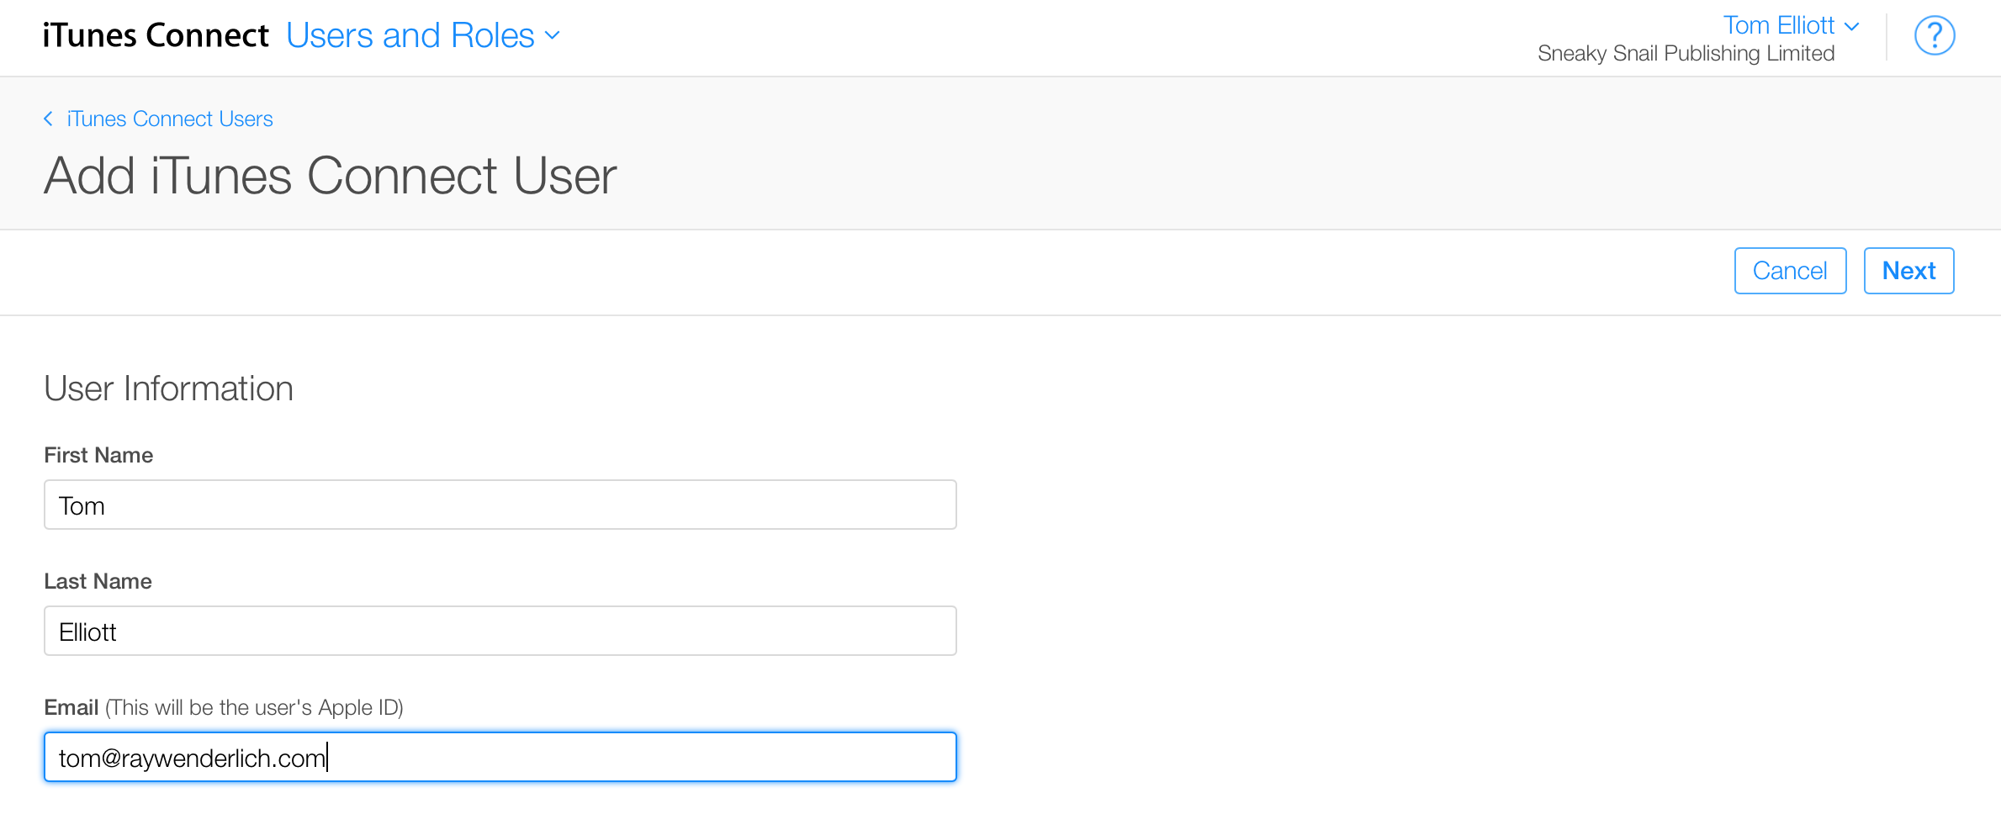Click the First Name label
Screen dimensions: 2001x830
tap(98, 455)
